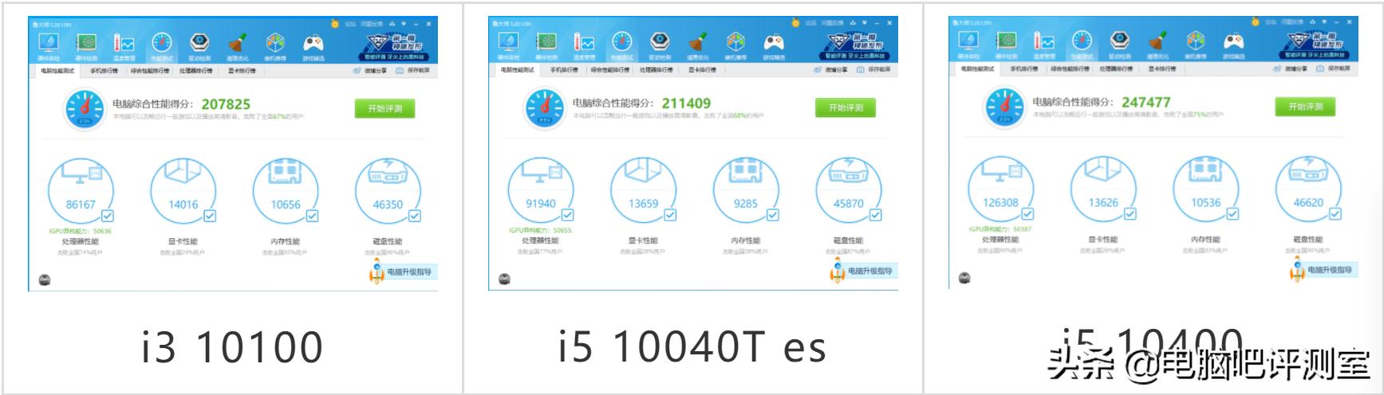Open 清理优化 broom in the window scoring 247477
1384x395 pixels.
point(1158,42)
